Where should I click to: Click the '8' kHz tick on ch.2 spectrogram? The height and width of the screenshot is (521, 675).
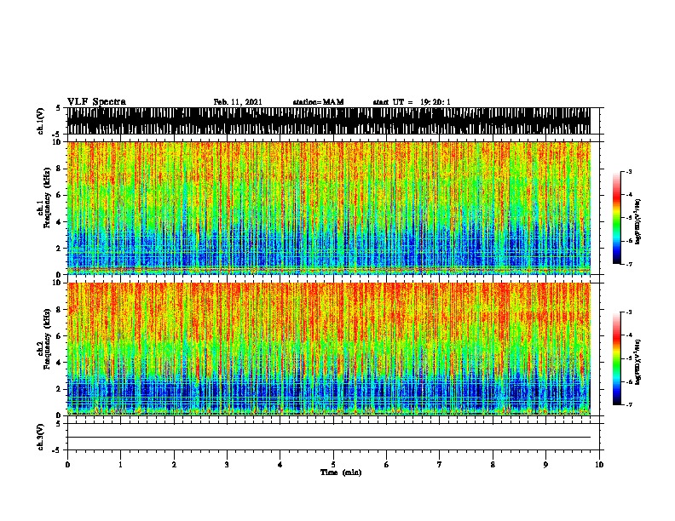click(x=60, y=310)
